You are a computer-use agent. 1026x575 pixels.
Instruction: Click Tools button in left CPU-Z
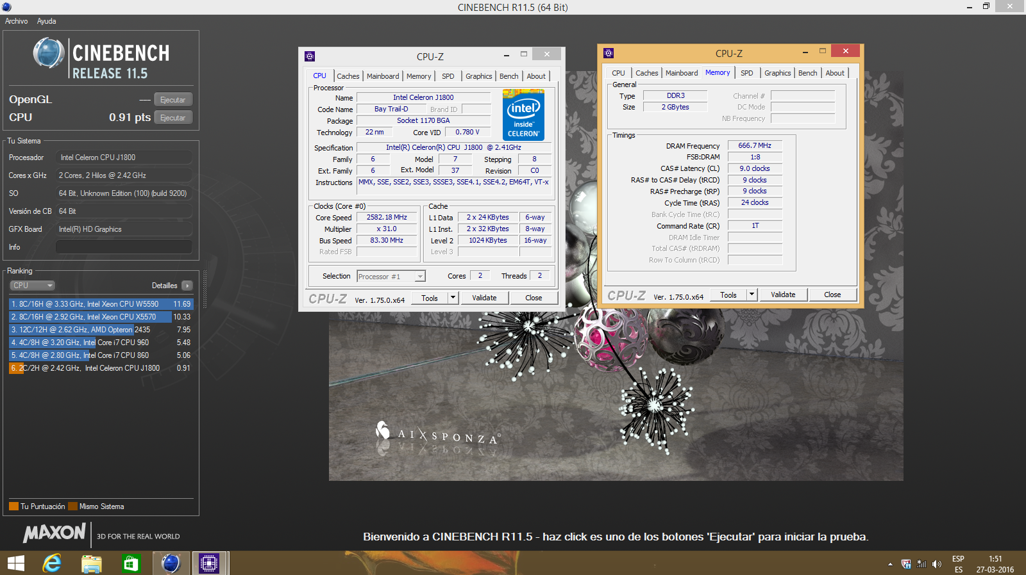430,298
